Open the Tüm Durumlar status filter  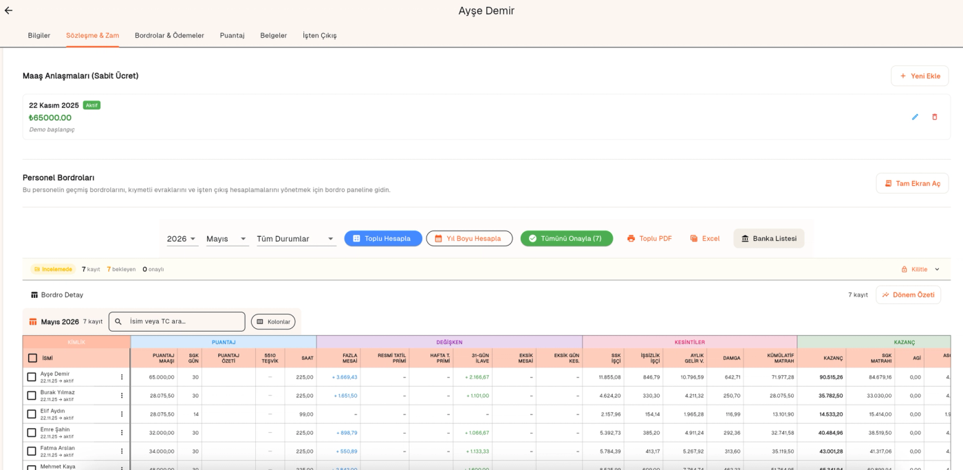296,239
